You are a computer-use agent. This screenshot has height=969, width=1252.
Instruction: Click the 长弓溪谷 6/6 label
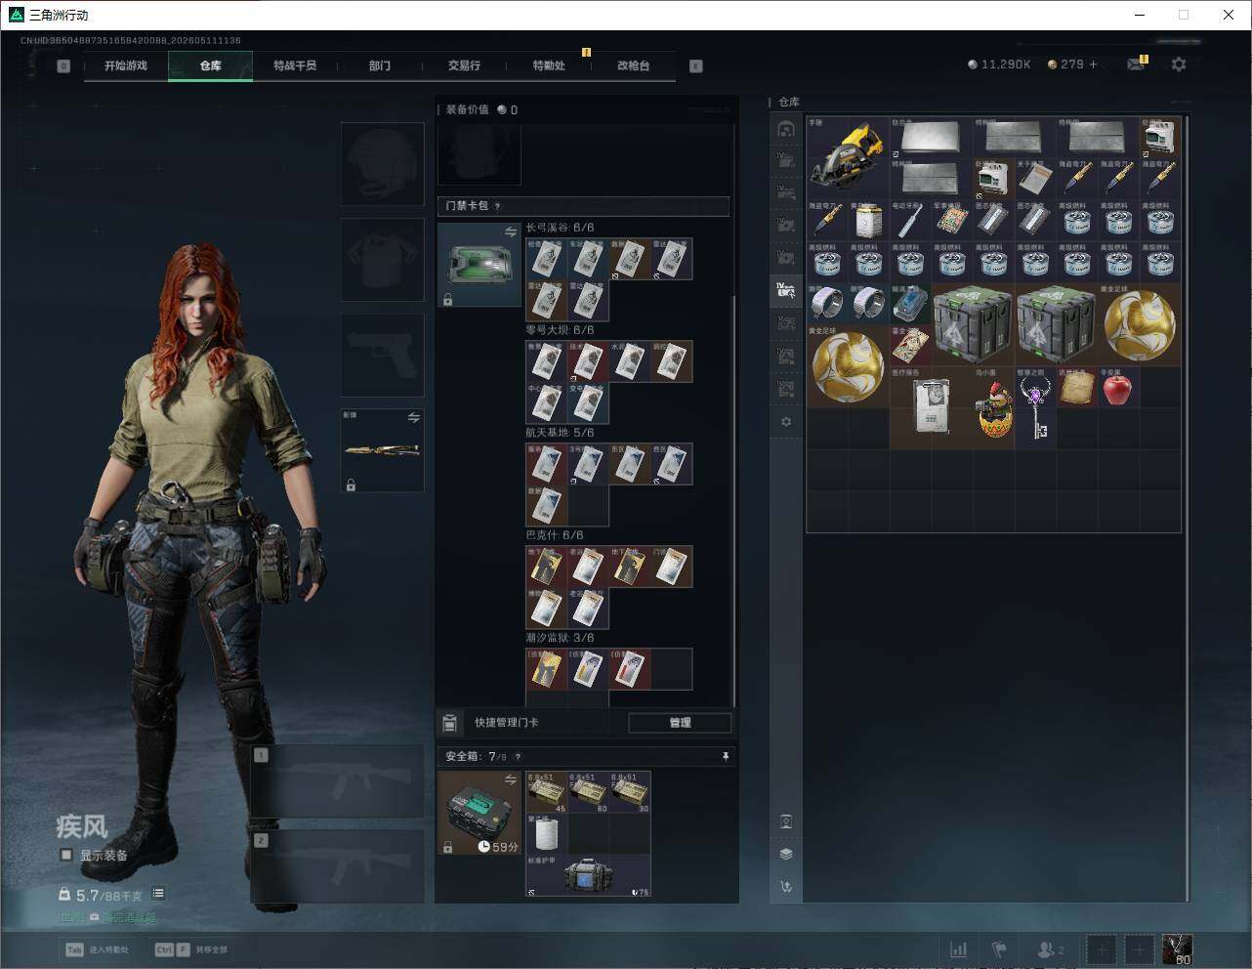(560, 228)
